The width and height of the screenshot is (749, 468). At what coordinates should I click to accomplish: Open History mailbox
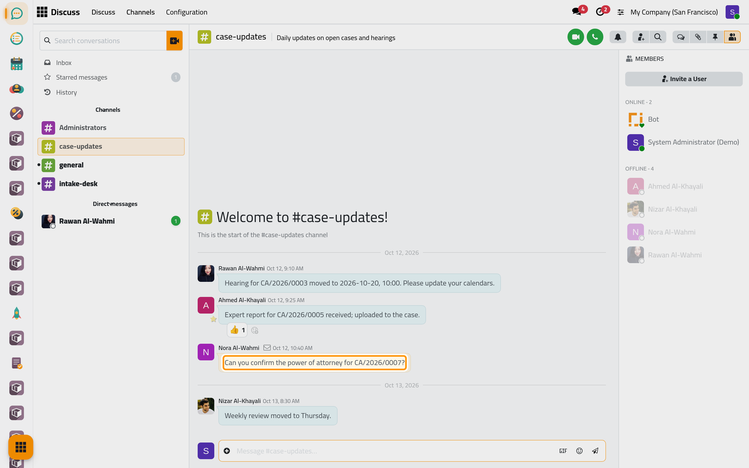point(111,92)
